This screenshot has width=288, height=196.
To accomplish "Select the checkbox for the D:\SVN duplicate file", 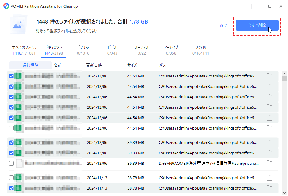I will pyautogui.click(x=11, y=163).
